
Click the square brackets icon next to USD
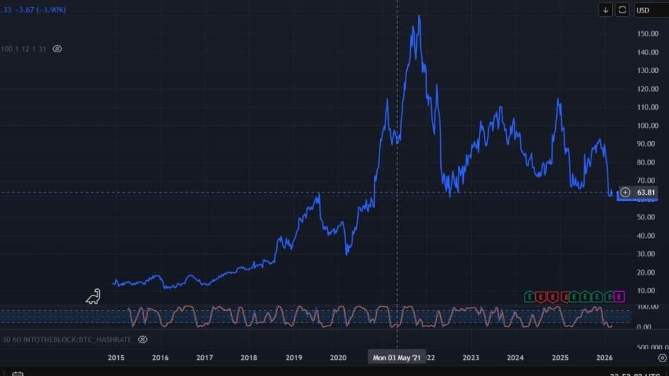click(x=622, y=10)
